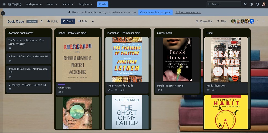The height and width of the screenshot is (133, 268).
Task: Open the notifications megaphone icon
Action: (x=245, y=4)
